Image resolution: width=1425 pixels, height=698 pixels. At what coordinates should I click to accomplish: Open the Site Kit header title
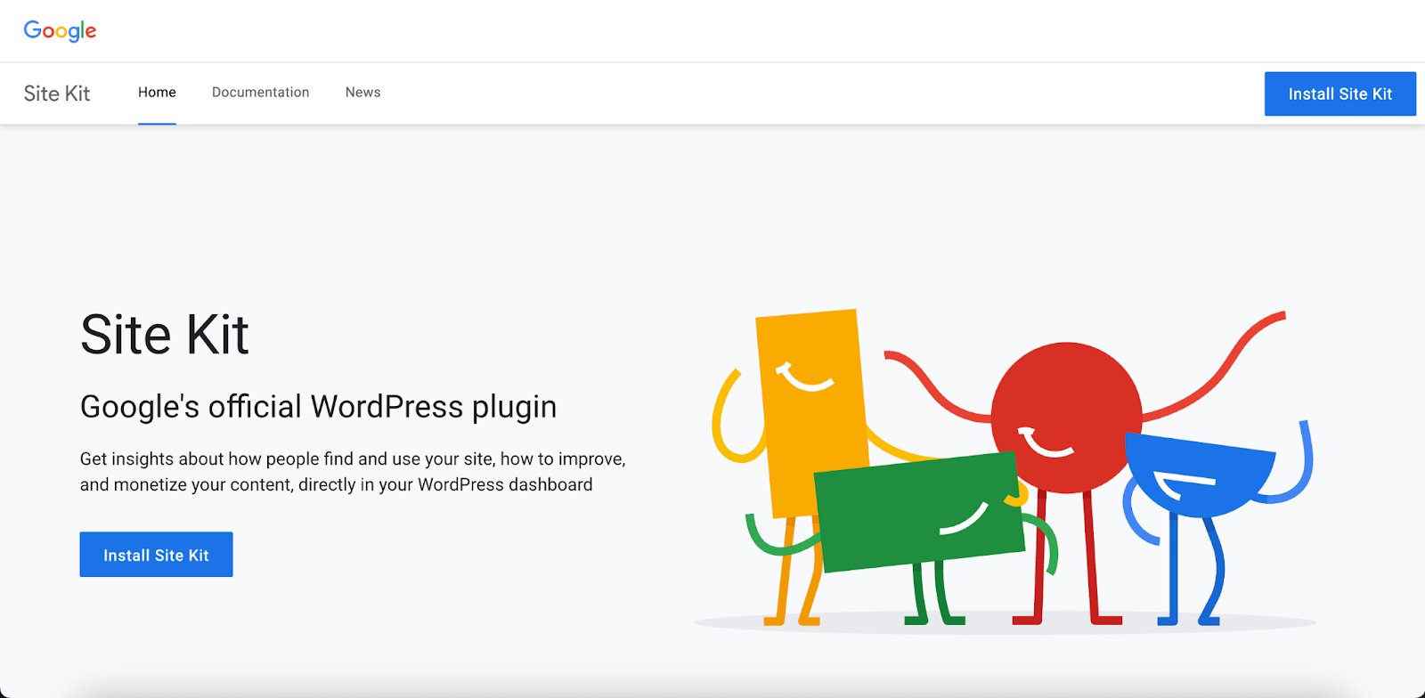point(57,93)
